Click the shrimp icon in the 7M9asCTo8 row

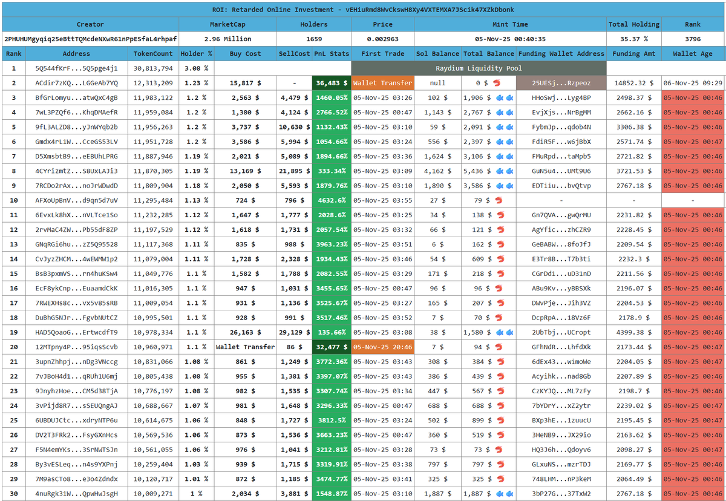coord(500,479)
